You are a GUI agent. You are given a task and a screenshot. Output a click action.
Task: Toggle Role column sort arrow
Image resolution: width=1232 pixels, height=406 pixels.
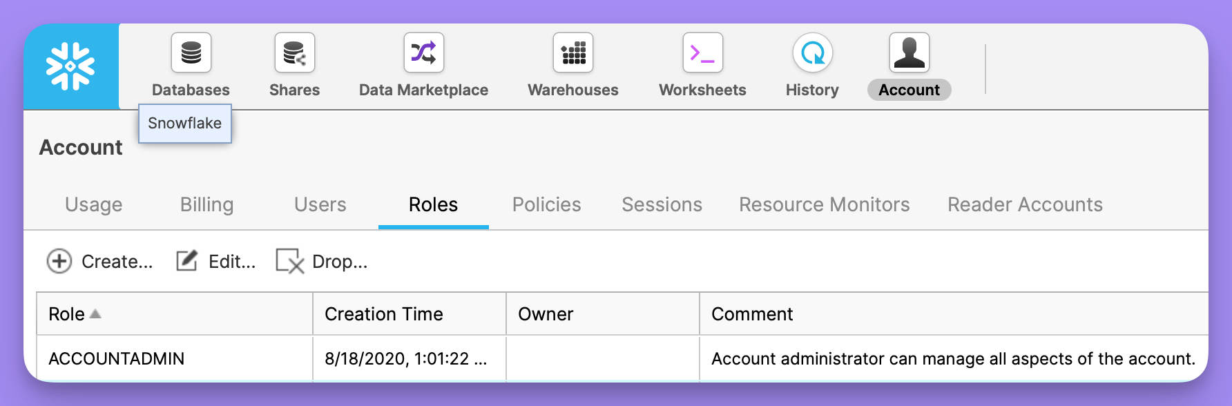coord(95,313)
